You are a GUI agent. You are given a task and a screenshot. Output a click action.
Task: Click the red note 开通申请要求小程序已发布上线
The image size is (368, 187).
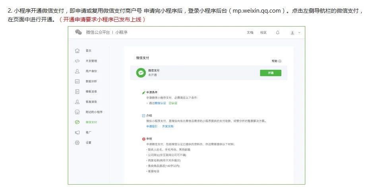pos(102,19)
